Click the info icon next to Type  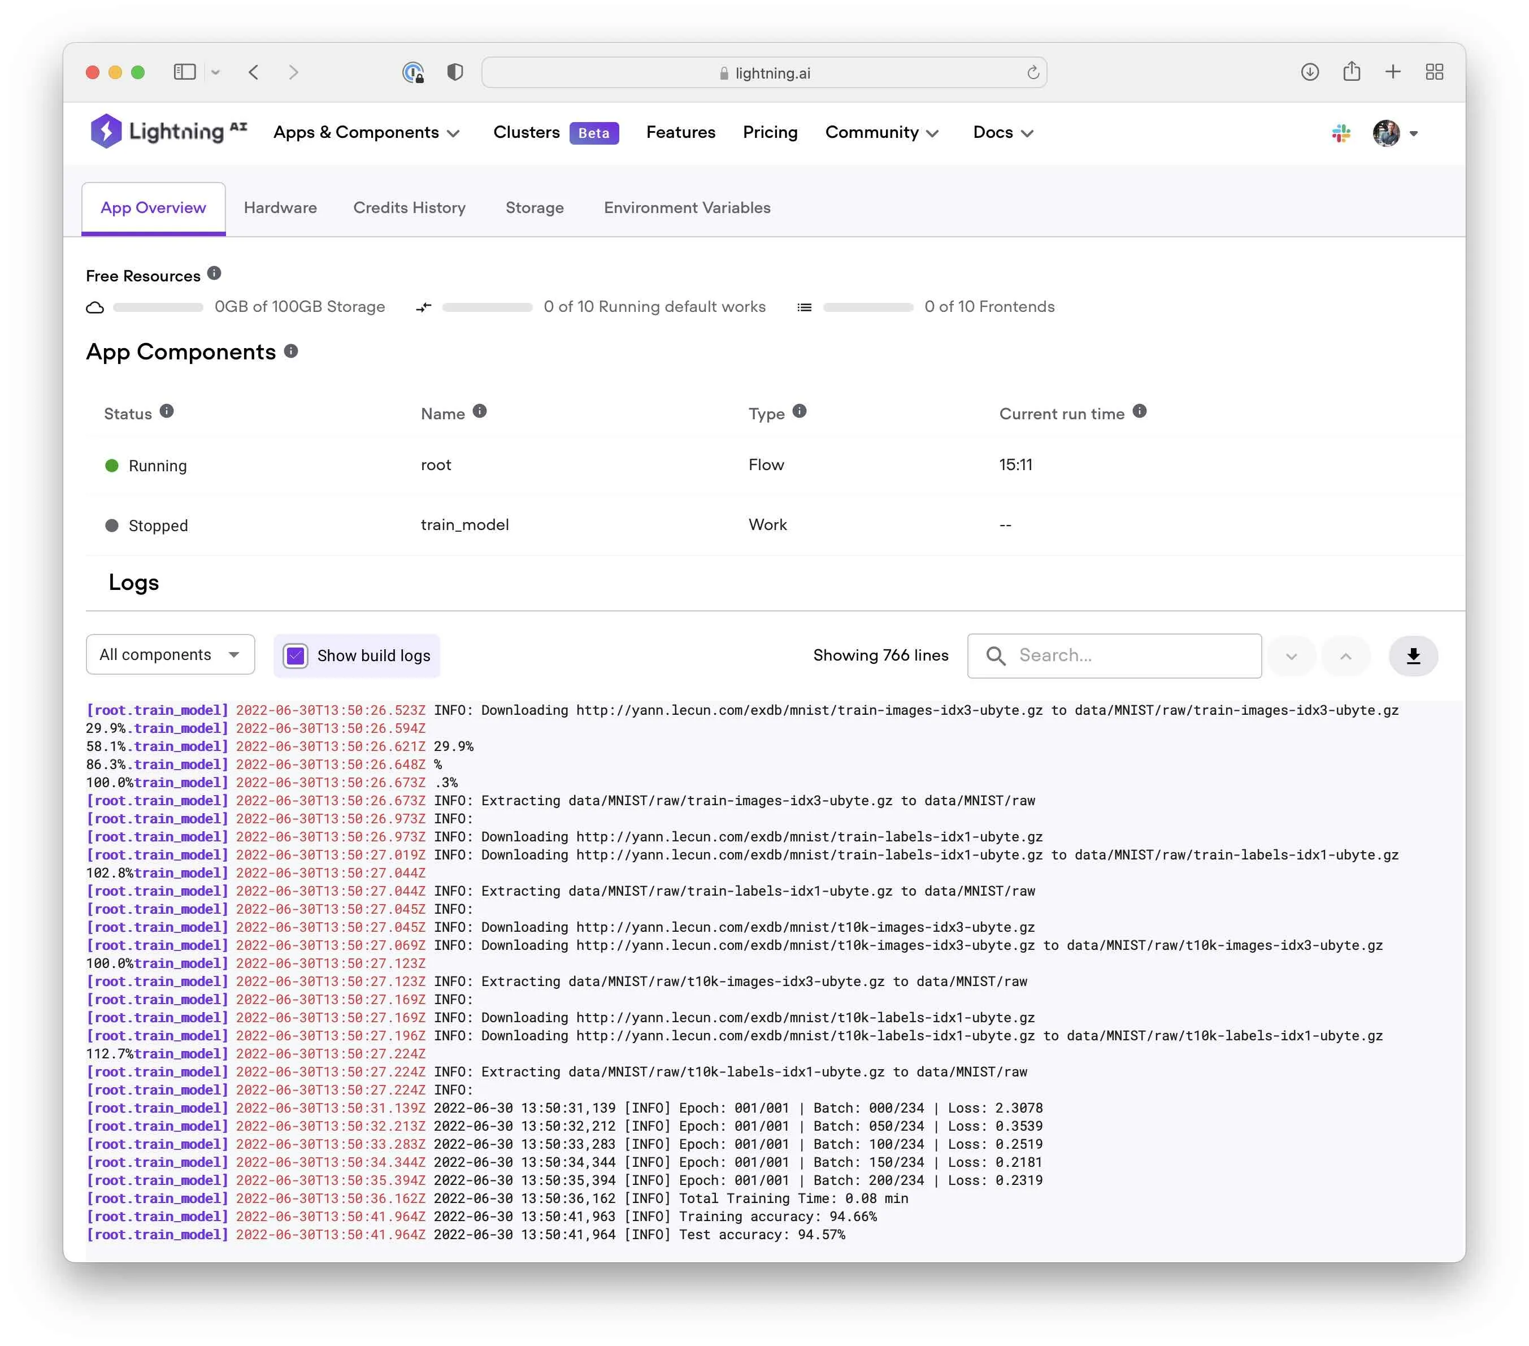click(799, 411)
